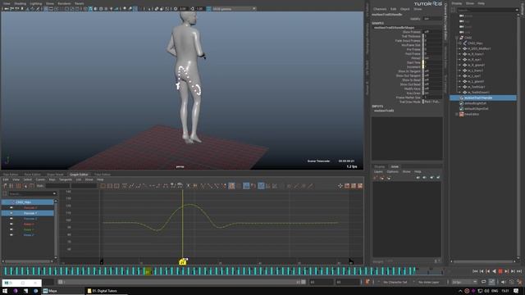Open the Graph Editor search filter dropdown arrow
This screenshot has width=525, height=295.
point(54,193)
